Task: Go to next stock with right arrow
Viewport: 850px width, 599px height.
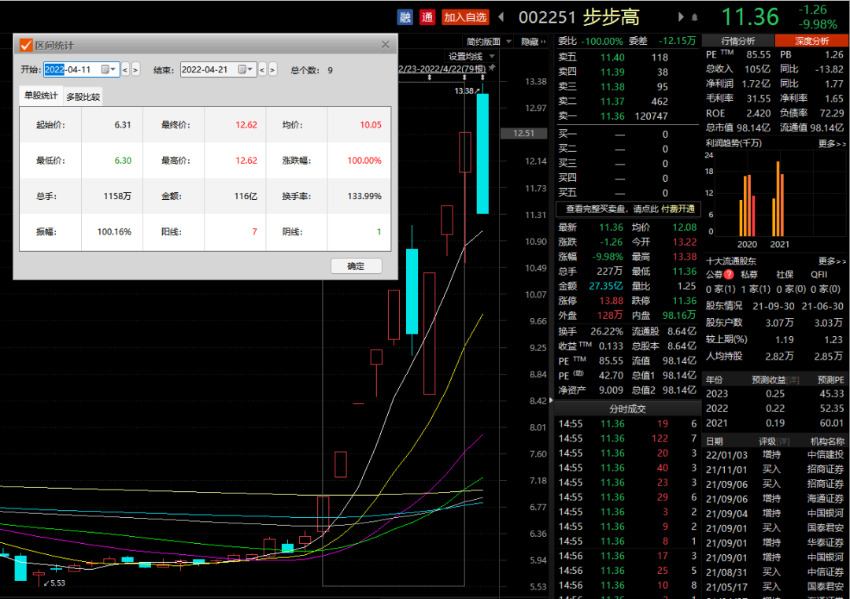Action: tap(681, 17)
